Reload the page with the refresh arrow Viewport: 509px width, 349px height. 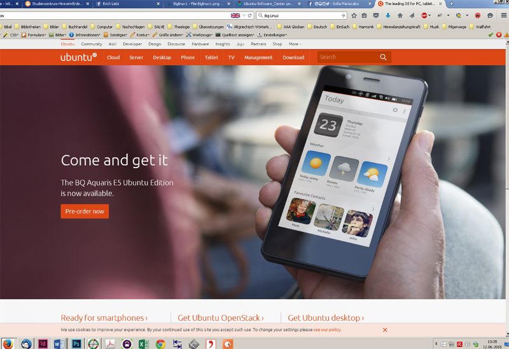click(250, 15)
